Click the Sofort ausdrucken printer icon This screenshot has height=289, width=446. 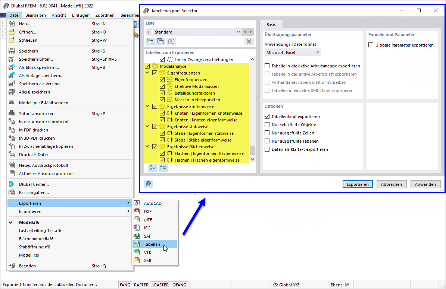click(x=12, y=113)
